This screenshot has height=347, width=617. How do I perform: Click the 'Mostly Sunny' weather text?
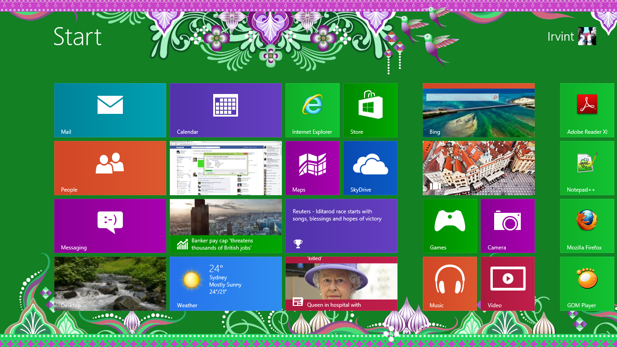pyautogui.click(x=225, y=285)
